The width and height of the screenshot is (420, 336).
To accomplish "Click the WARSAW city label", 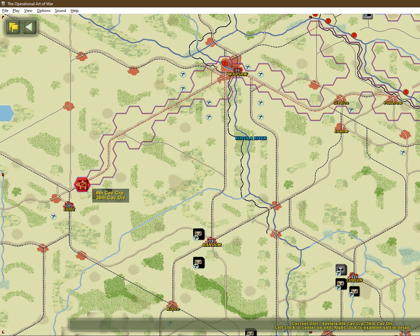I will [238, 74].
